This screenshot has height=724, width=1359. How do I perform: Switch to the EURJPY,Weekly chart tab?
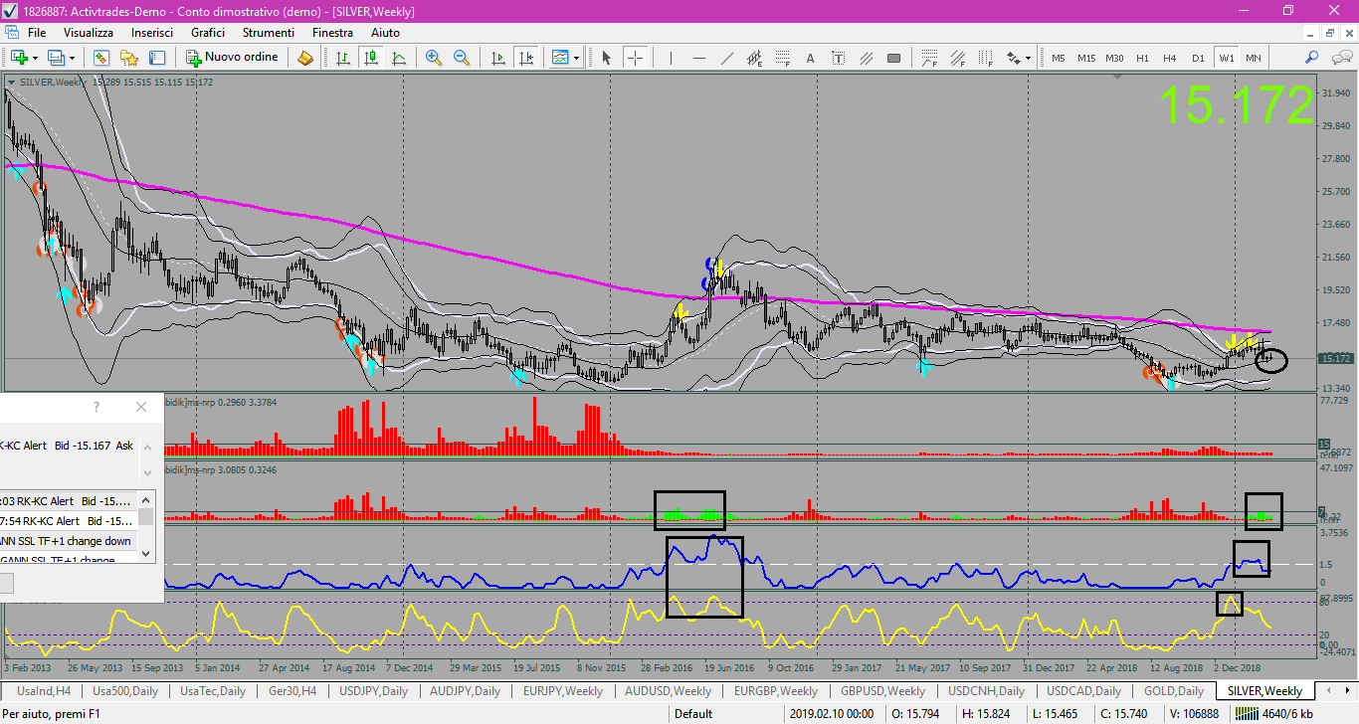(563, 691)
